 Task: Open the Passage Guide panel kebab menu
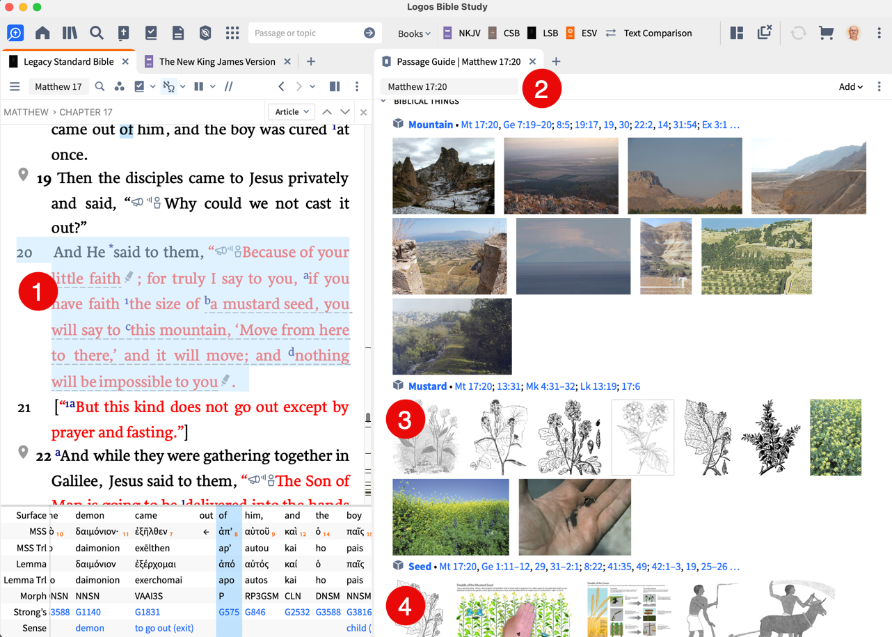(879, 87)
